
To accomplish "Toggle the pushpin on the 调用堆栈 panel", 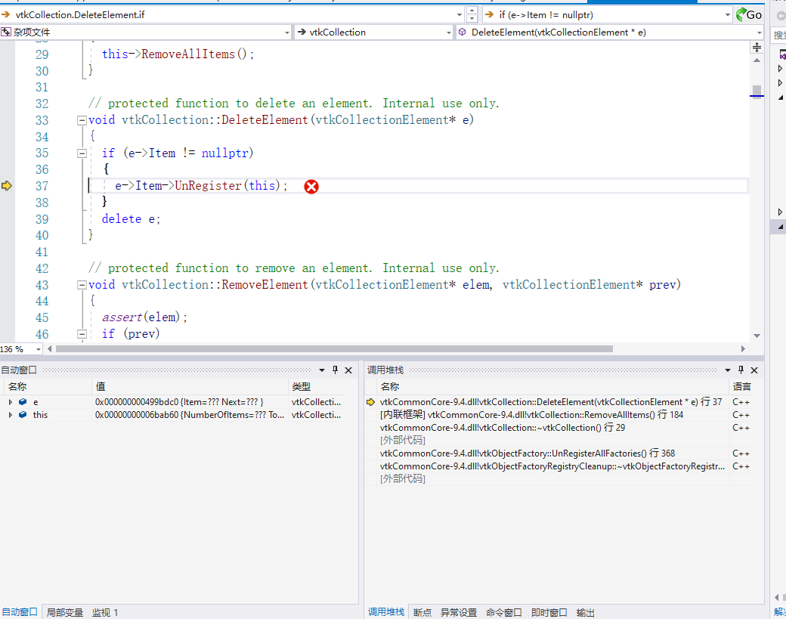I will click(741, 370).
